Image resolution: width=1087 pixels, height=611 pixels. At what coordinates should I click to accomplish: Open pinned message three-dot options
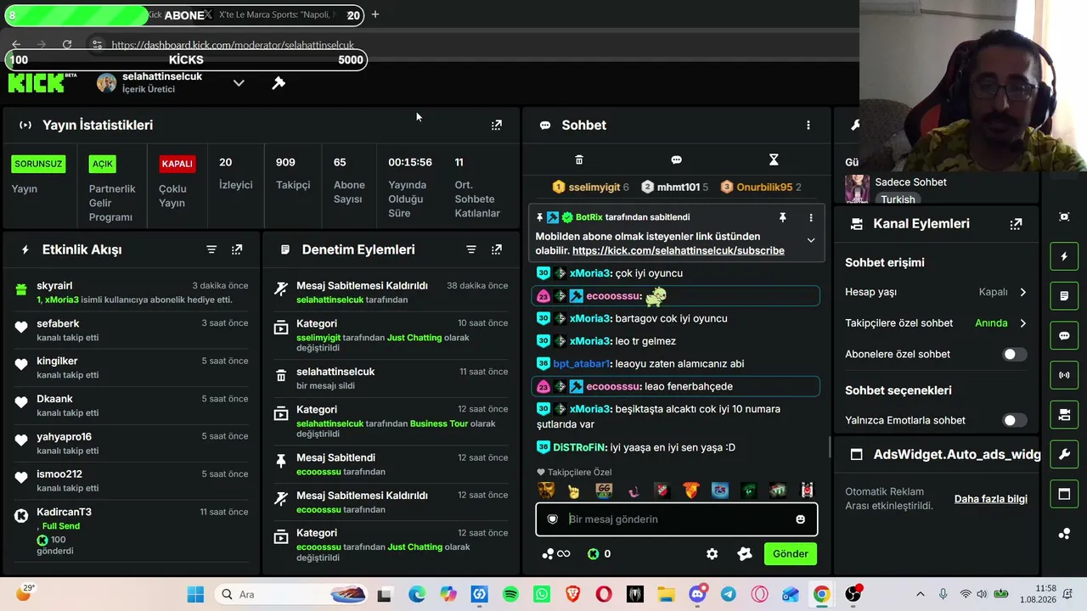coord(811,217)
